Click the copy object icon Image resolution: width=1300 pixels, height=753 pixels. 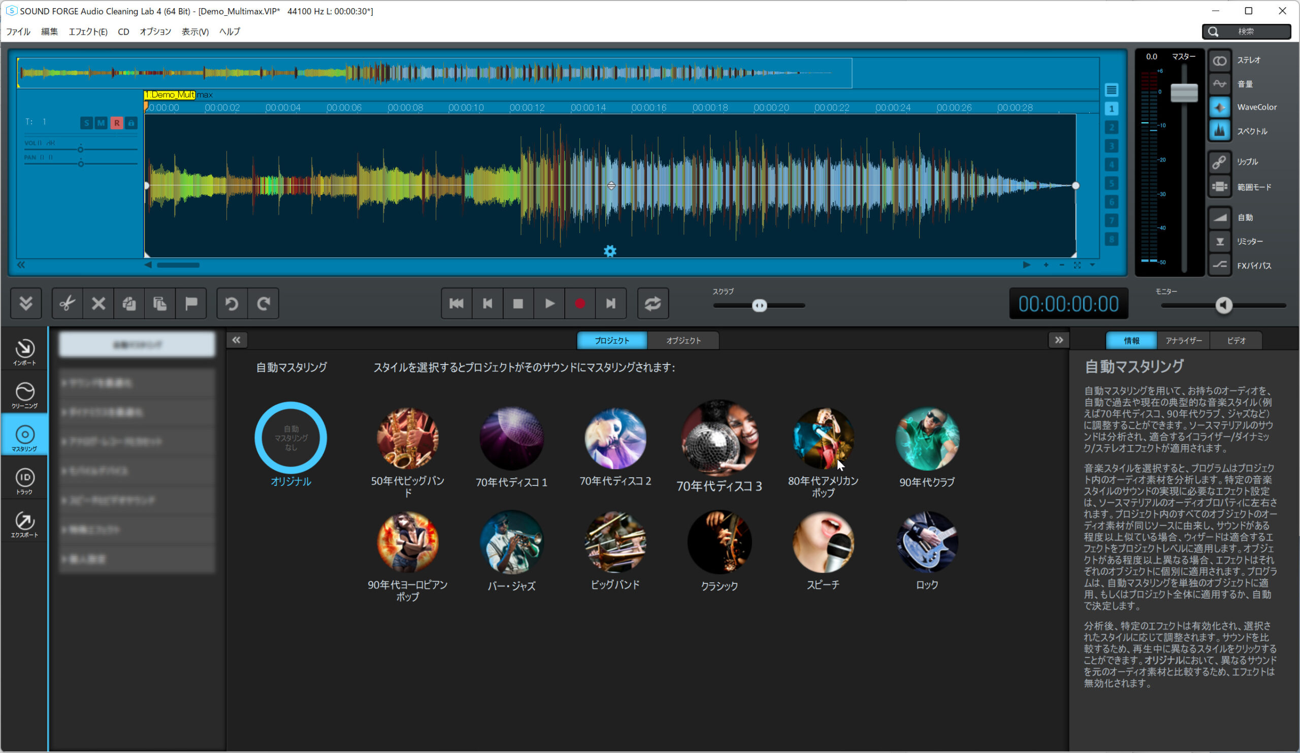129,303
